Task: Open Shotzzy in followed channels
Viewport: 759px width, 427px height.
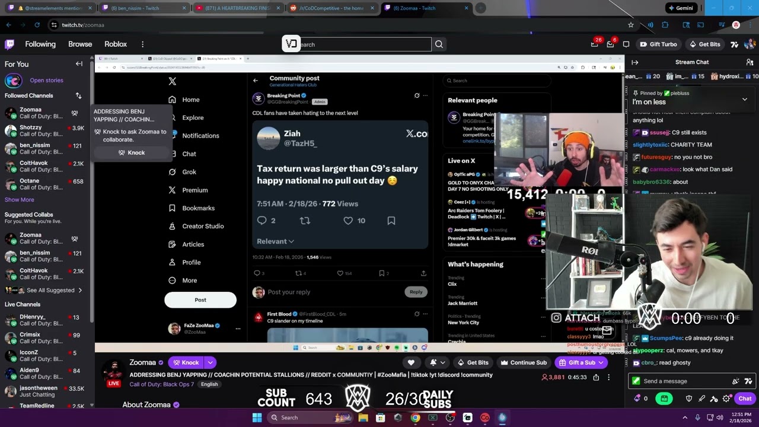Action: coord(44,130)
